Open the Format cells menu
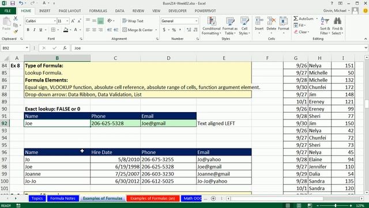Image resolution: width=369 pixels, height=208 pixels. click(x=284, y=26)
